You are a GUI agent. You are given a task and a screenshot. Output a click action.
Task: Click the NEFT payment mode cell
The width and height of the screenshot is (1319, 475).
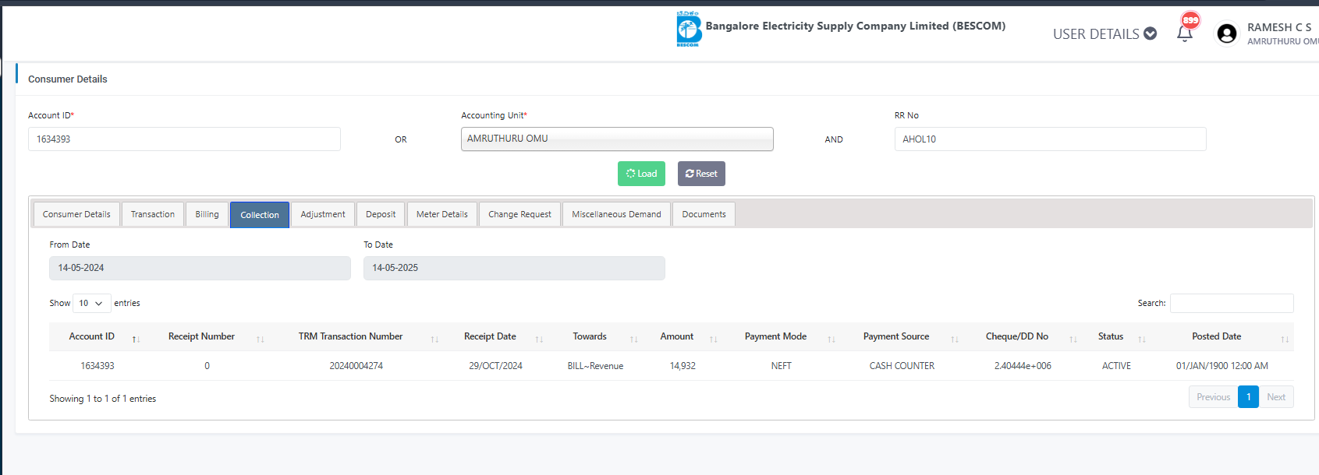tap(781, 366)
